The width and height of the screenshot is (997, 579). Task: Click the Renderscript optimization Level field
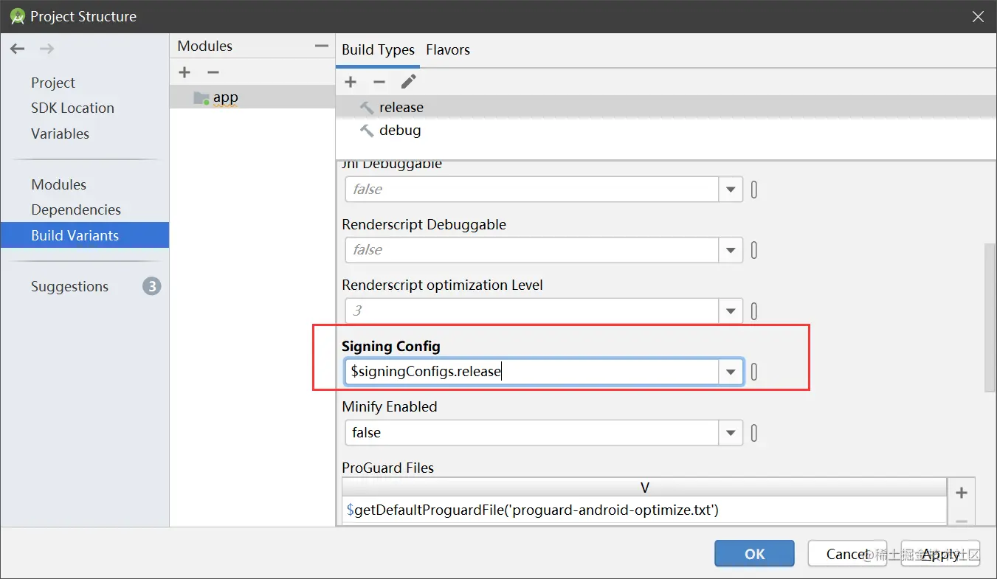pos(532,311)
